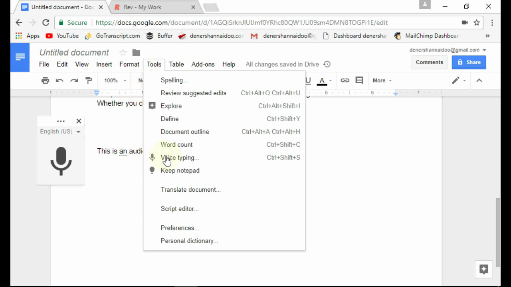Open the MailChimp Dashboard bookmark
The height and width of the screenshot is (287, 511).
pyautogui.click(x=426, y=36)
